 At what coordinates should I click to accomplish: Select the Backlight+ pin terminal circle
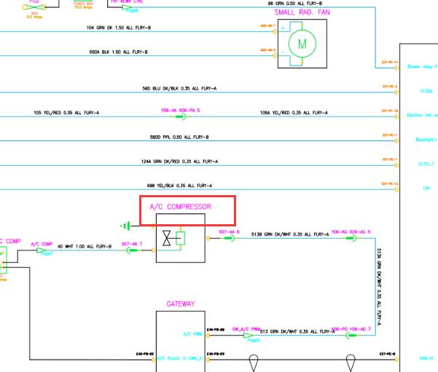(396, 141)
